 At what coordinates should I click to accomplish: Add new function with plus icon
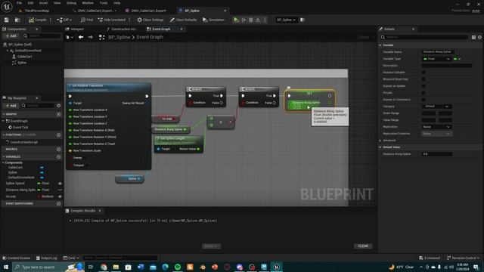pyautogui.click(x=59, y=134)
